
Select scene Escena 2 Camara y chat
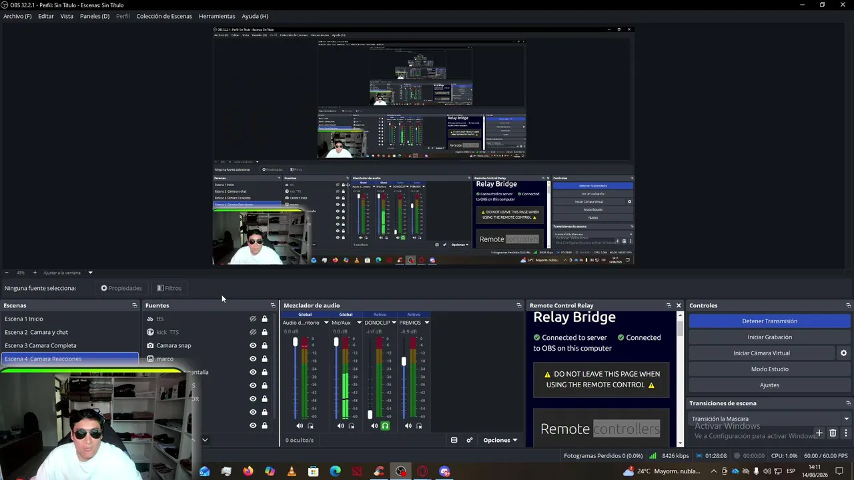click(x=70, y=332)
